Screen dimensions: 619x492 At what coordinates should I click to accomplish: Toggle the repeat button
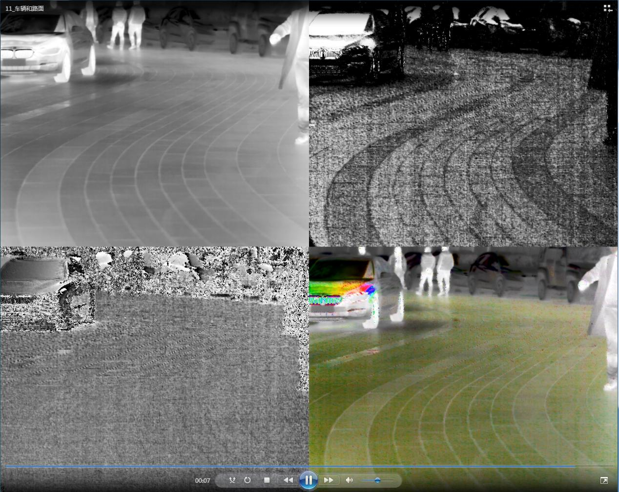248,480
